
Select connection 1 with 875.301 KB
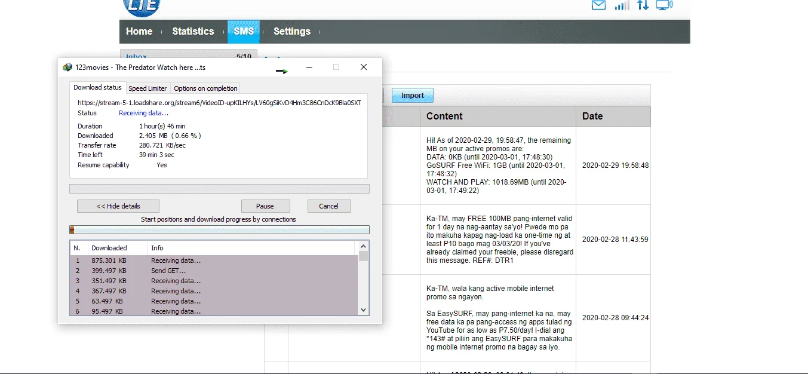tap(214, 260)
